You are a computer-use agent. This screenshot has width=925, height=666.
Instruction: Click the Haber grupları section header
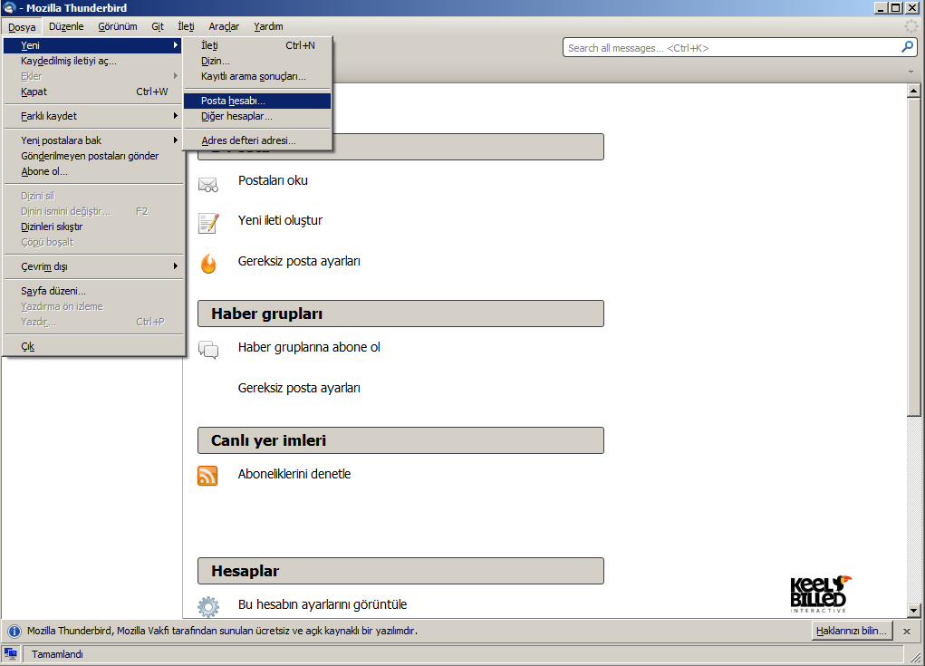(x=400, y=314)
